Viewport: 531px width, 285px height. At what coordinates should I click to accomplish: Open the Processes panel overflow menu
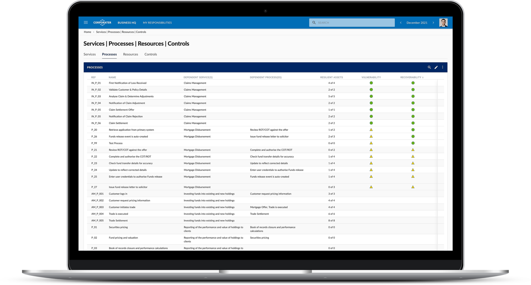point(442,67)
